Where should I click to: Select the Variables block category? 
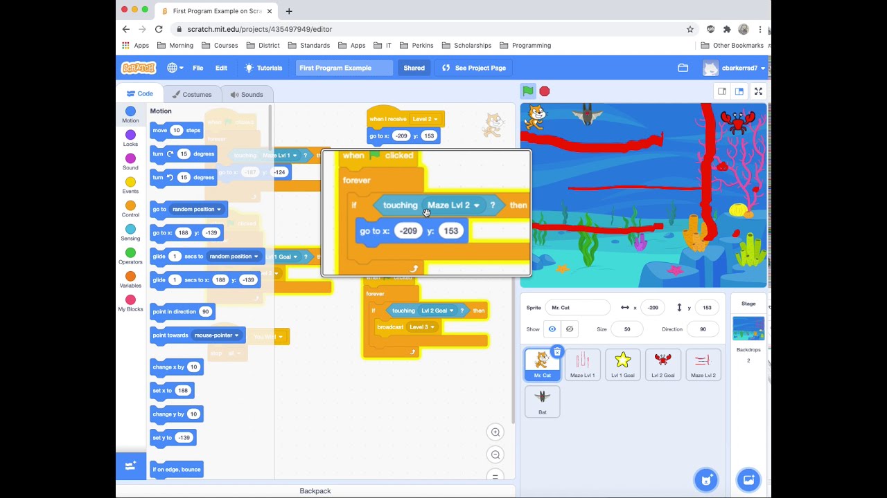tap(130, 279)
